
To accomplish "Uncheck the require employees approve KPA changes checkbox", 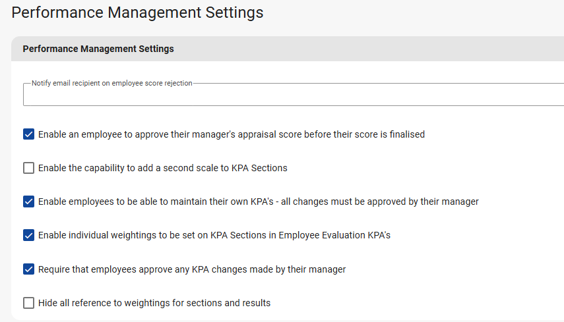I will point(28,269).
